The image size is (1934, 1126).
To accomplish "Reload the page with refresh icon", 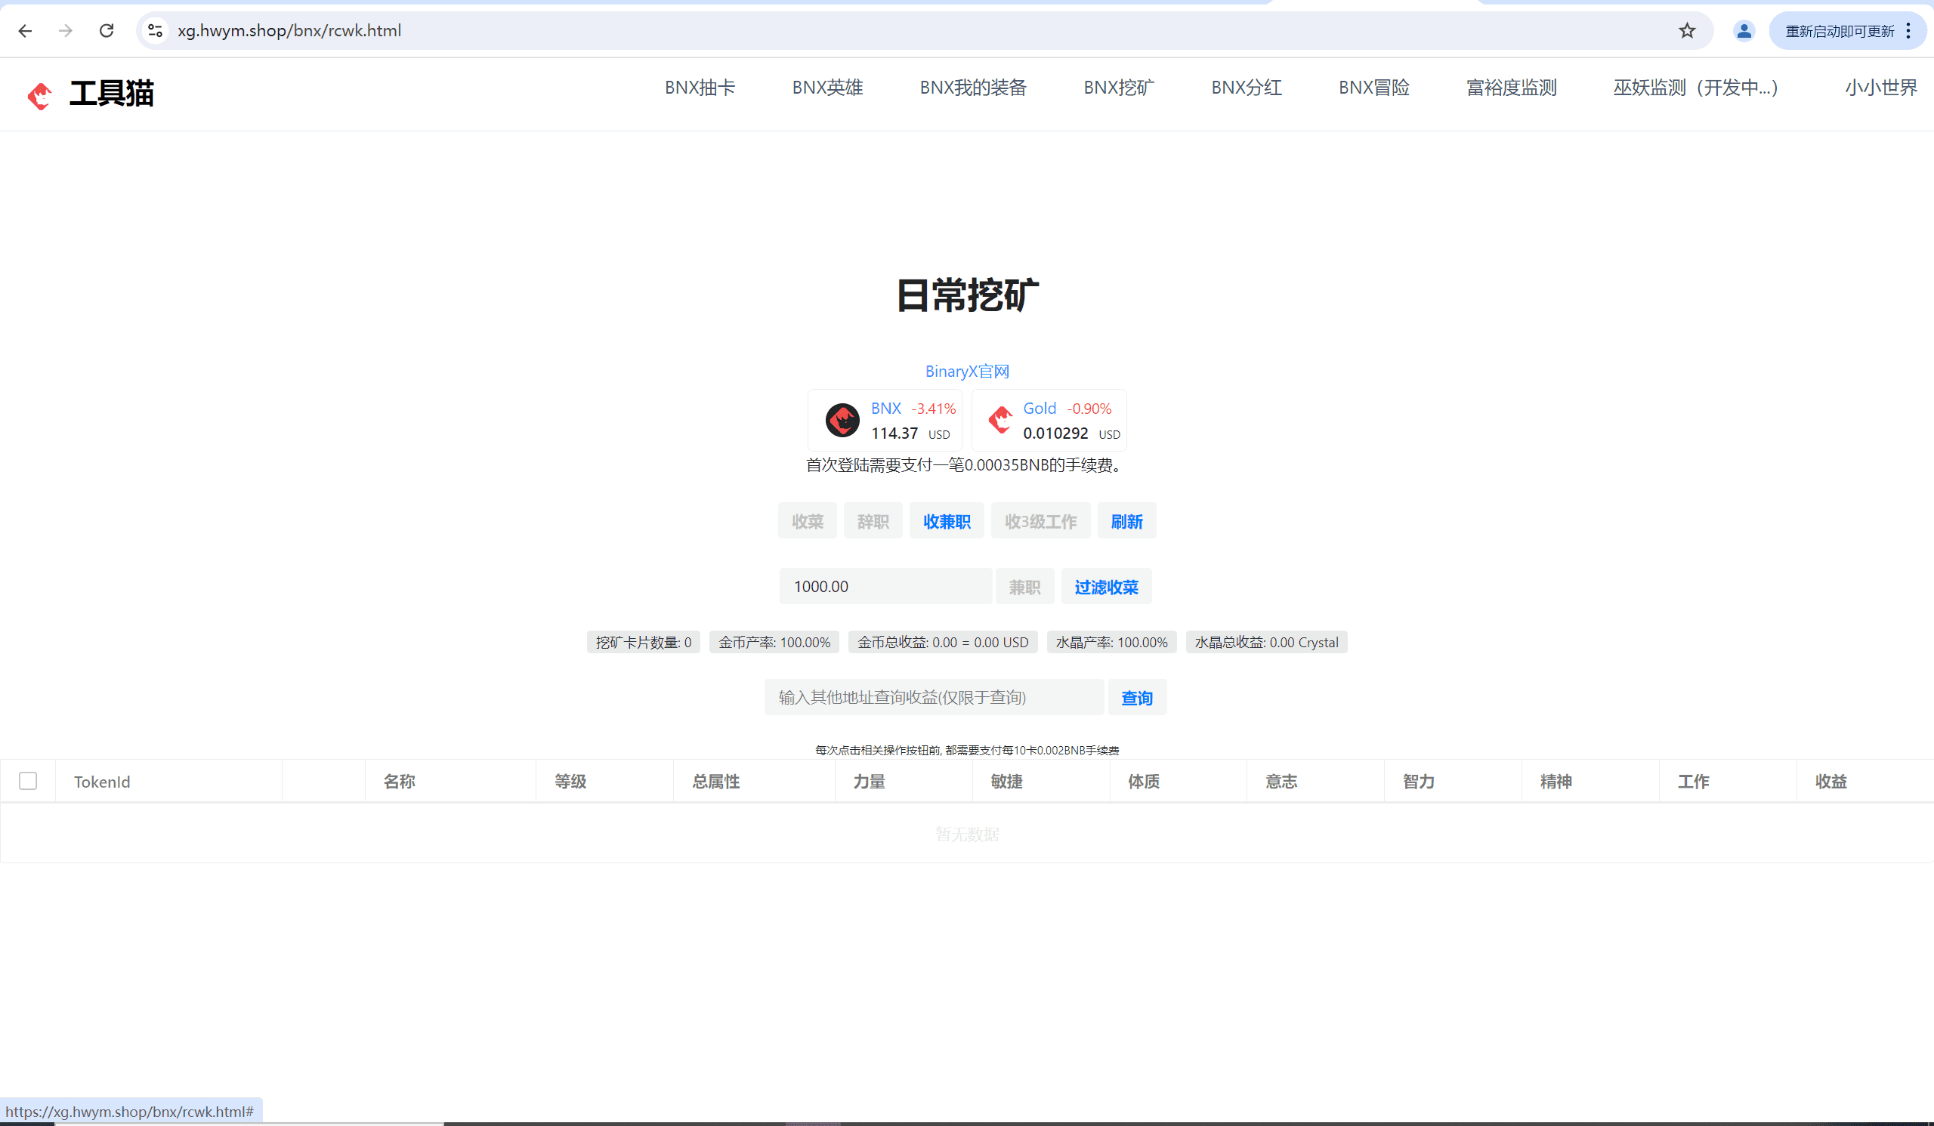I will (107, 31).
